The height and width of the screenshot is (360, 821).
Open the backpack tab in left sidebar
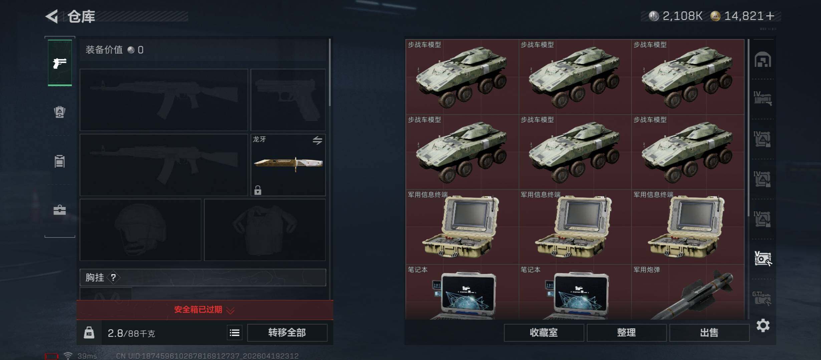coord(60,112)
